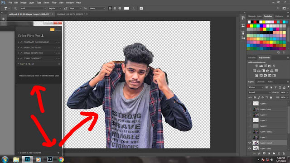Switch to the Channels tab
Viewport: 290px width, 163px height.
[x=261, y=81]
